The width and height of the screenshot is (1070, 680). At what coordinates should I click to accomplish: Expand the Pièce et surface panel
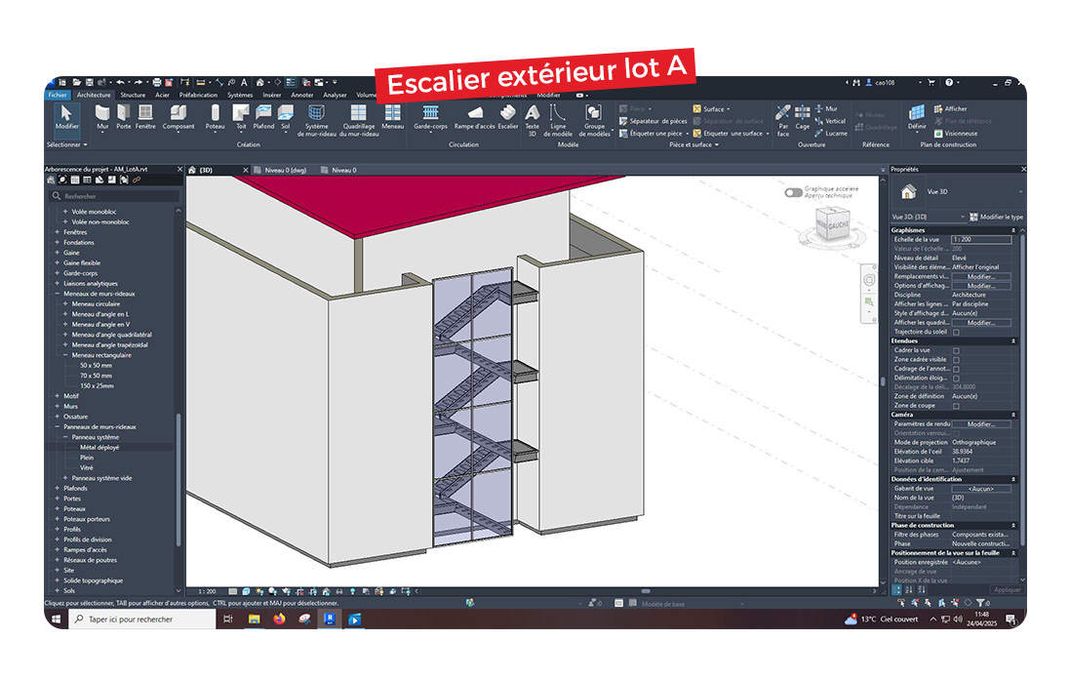[694, 144]
